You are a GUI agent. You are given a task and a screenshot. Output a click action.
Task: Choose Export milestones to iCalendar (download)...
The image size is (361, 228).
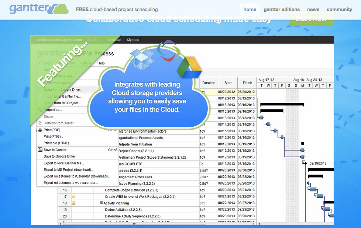click(x=78, y=176)
